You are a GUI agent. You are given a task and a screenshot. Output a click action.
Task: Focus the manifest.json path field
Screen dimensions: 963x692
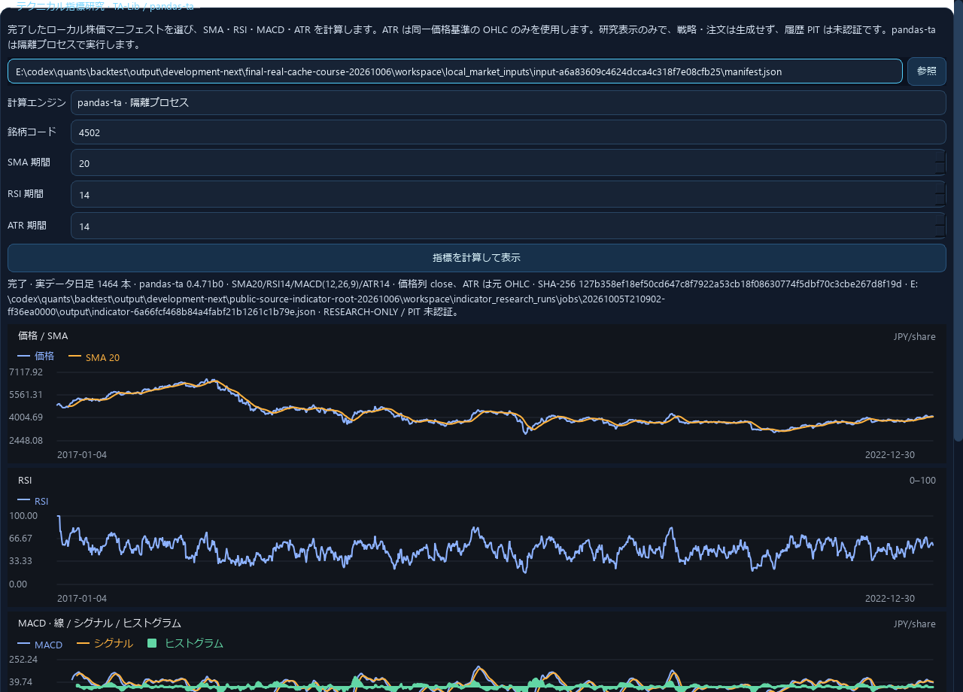click(x=454, y=71)
